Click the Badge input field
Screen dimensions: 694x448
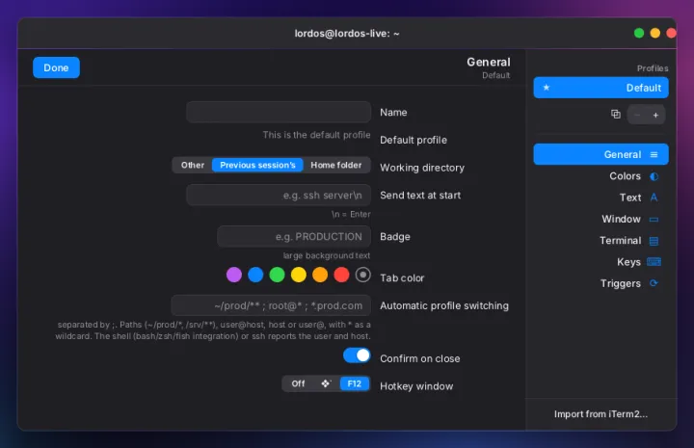(294, 237)
